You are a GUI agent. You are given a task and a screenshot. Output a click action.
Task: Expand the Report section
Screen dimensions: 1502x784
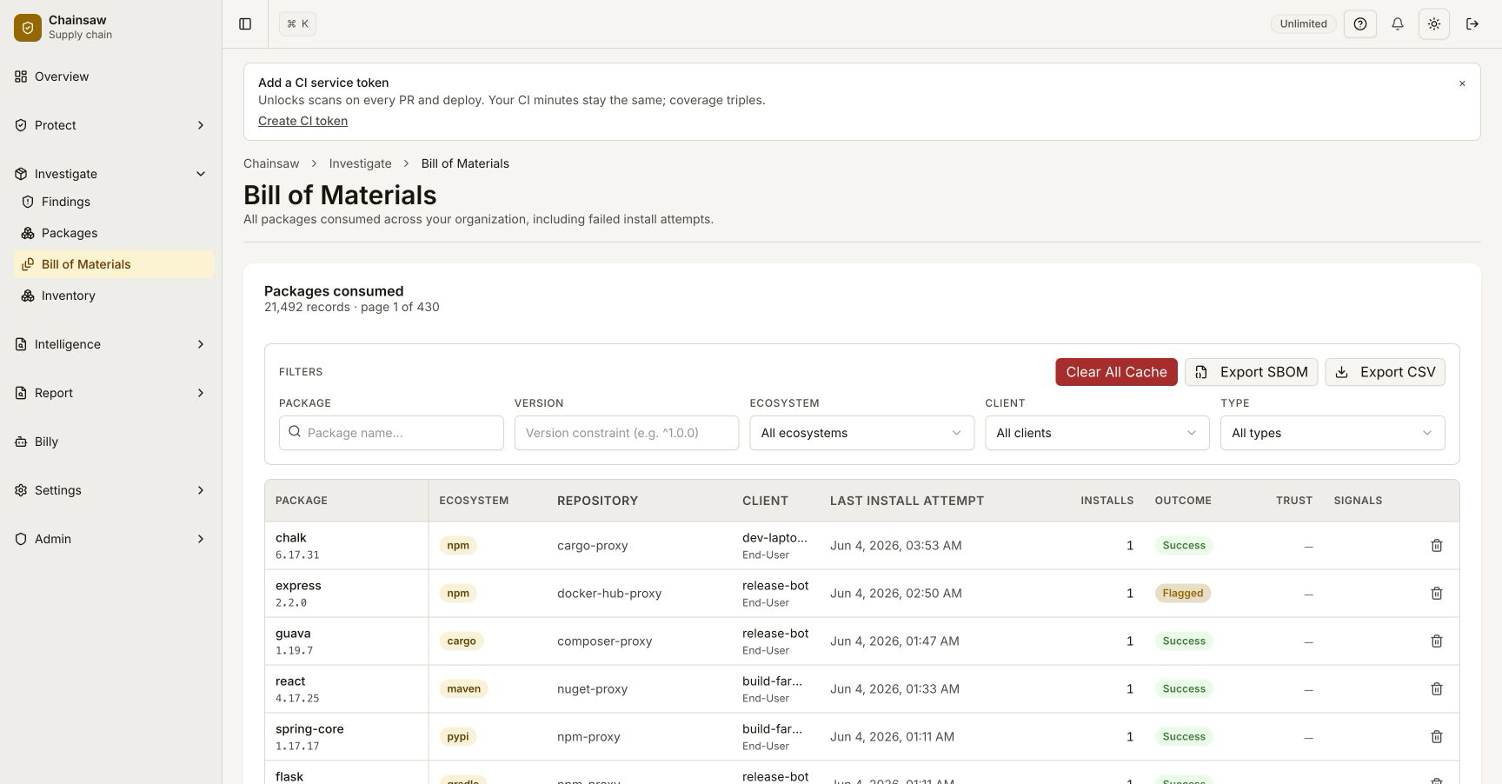pos(111,393)
